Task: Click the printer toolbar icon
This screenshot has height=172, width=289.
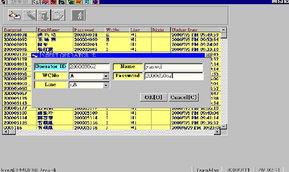Action: (x=58, y=15)
